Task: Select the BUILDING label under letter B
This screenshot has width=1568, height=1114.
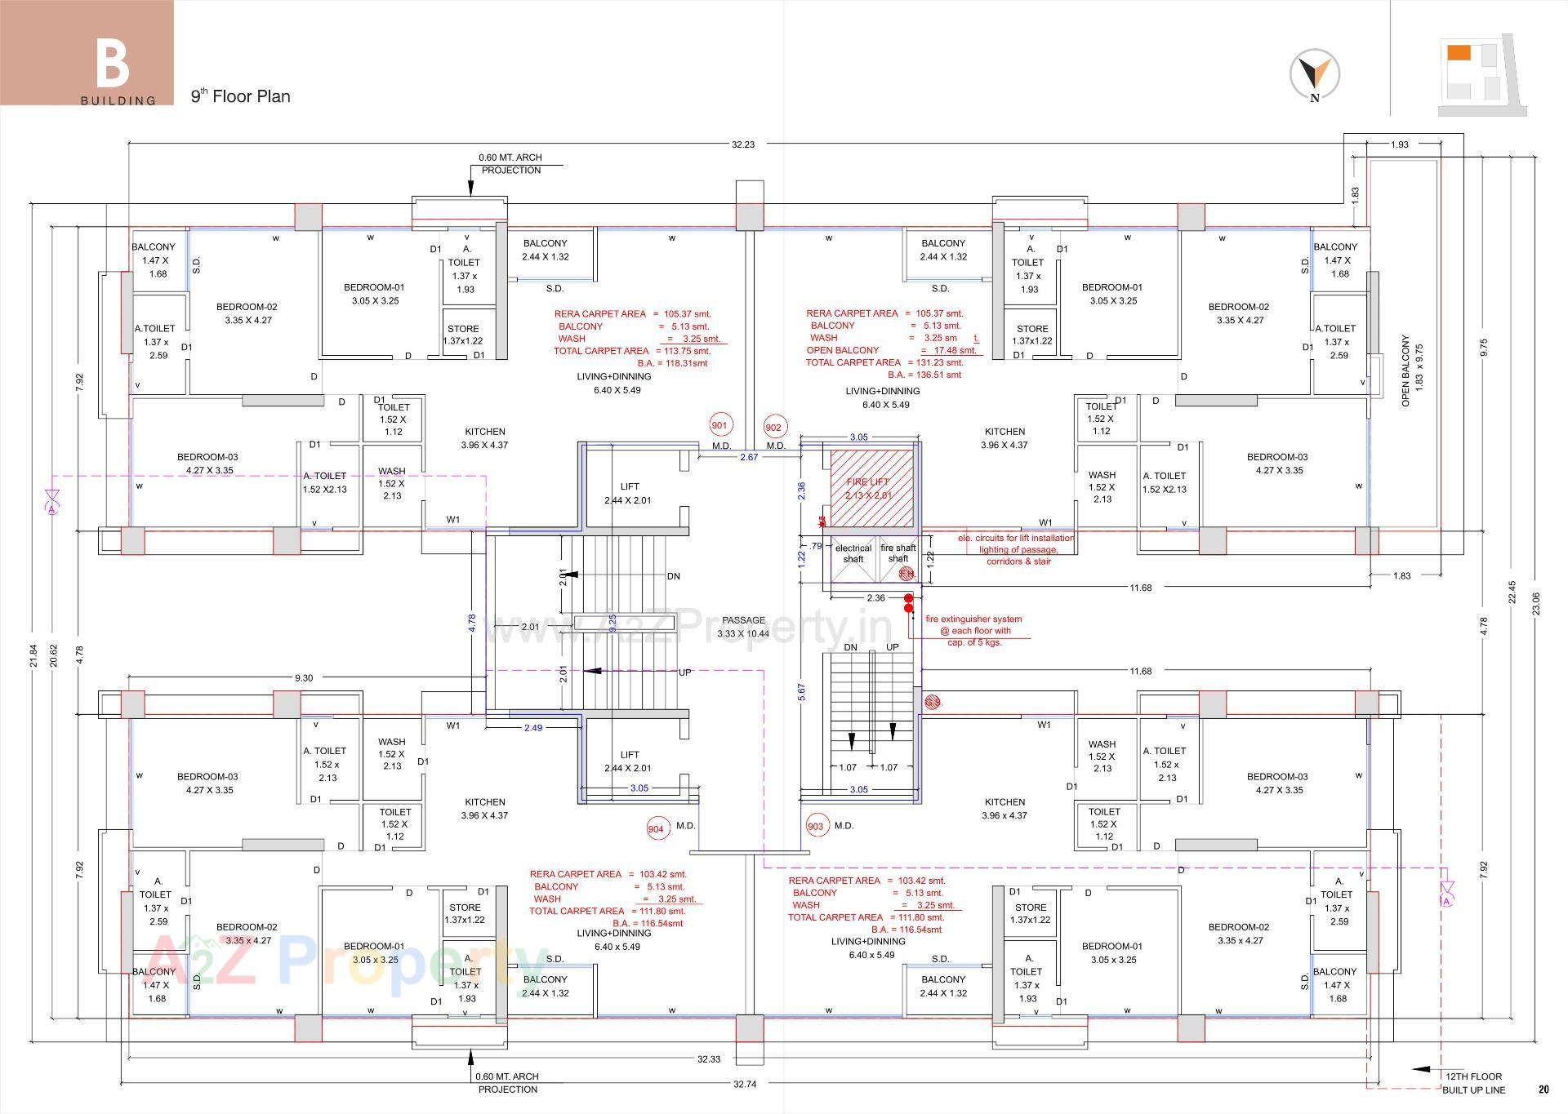Action: tap(117, 101)
